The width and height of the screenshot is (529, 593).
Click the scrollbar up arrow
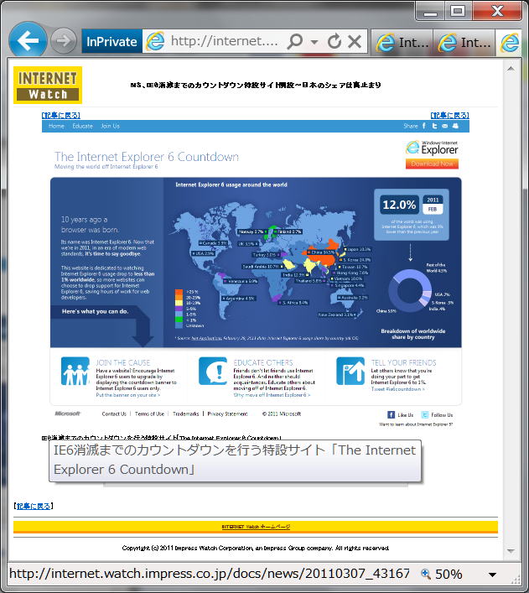511,69
